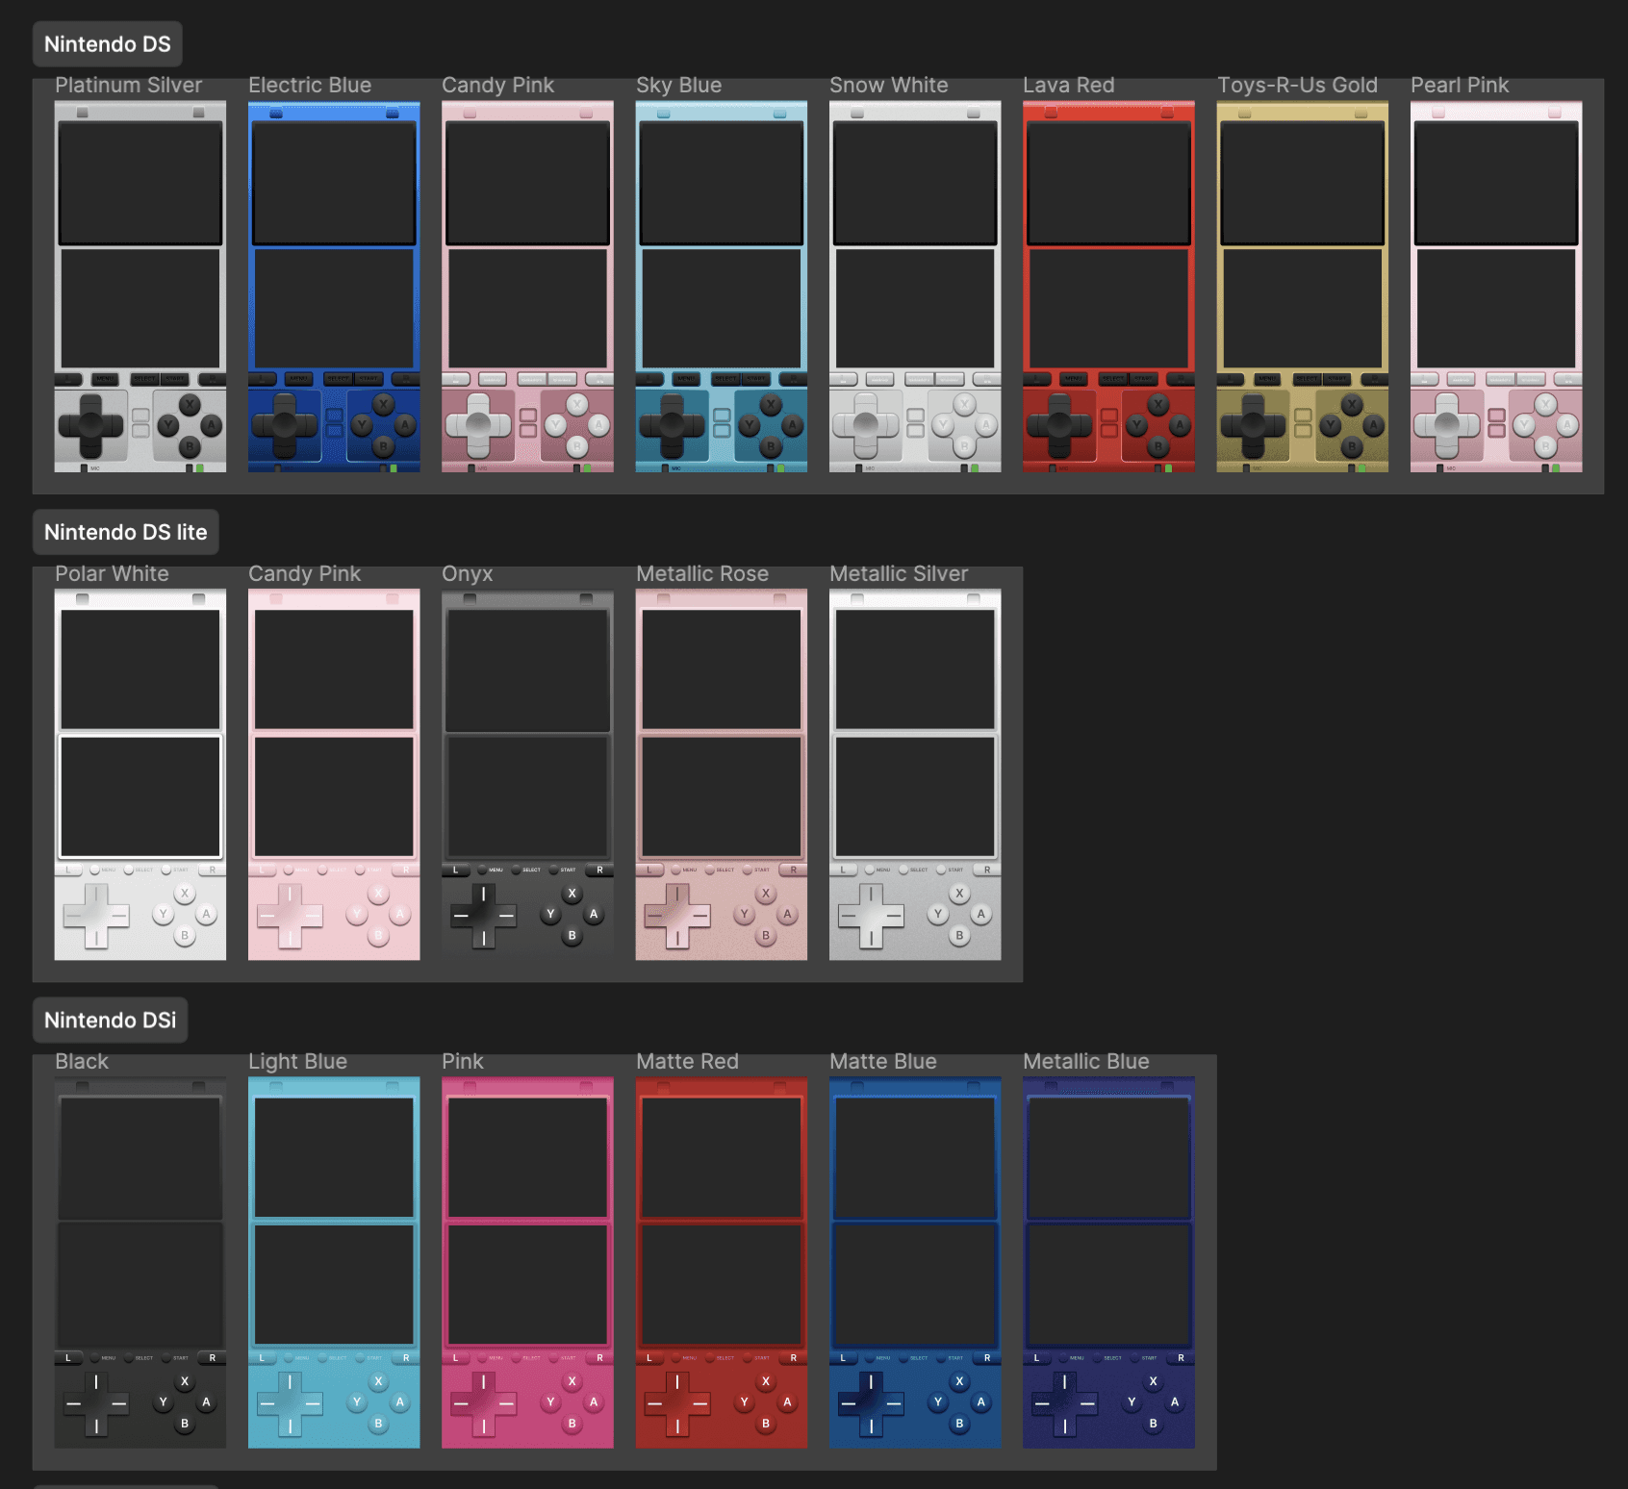
Task: Click the Matte Red label text
Action: (688, 1061)
